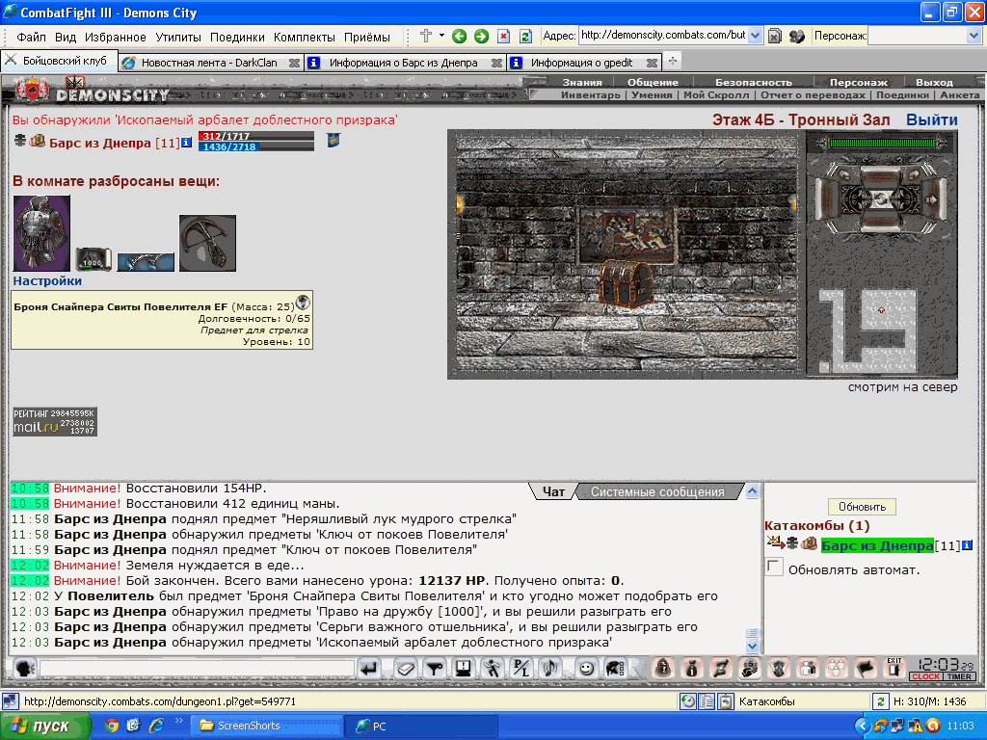This screenshot has width=987, height=740.
Task: Click the green Back navigation arrow
Action: 459,37
